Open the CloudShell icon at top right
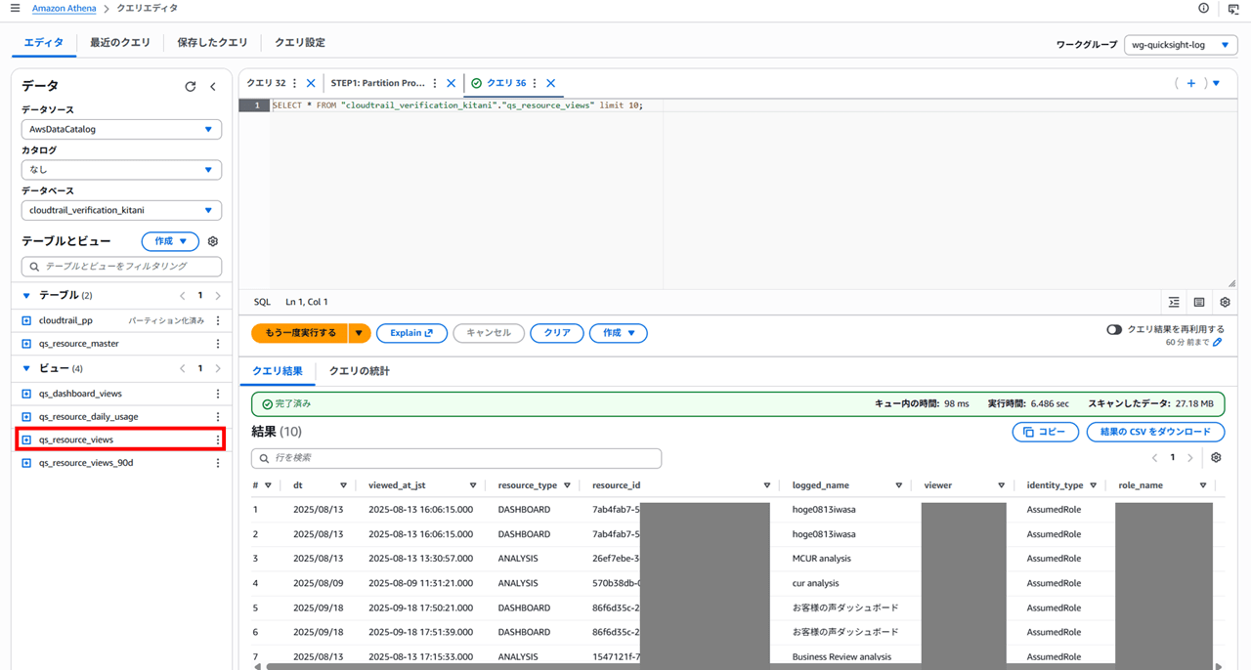The height and width of the screenshot is (670, 1251). tap(1233, 9)
